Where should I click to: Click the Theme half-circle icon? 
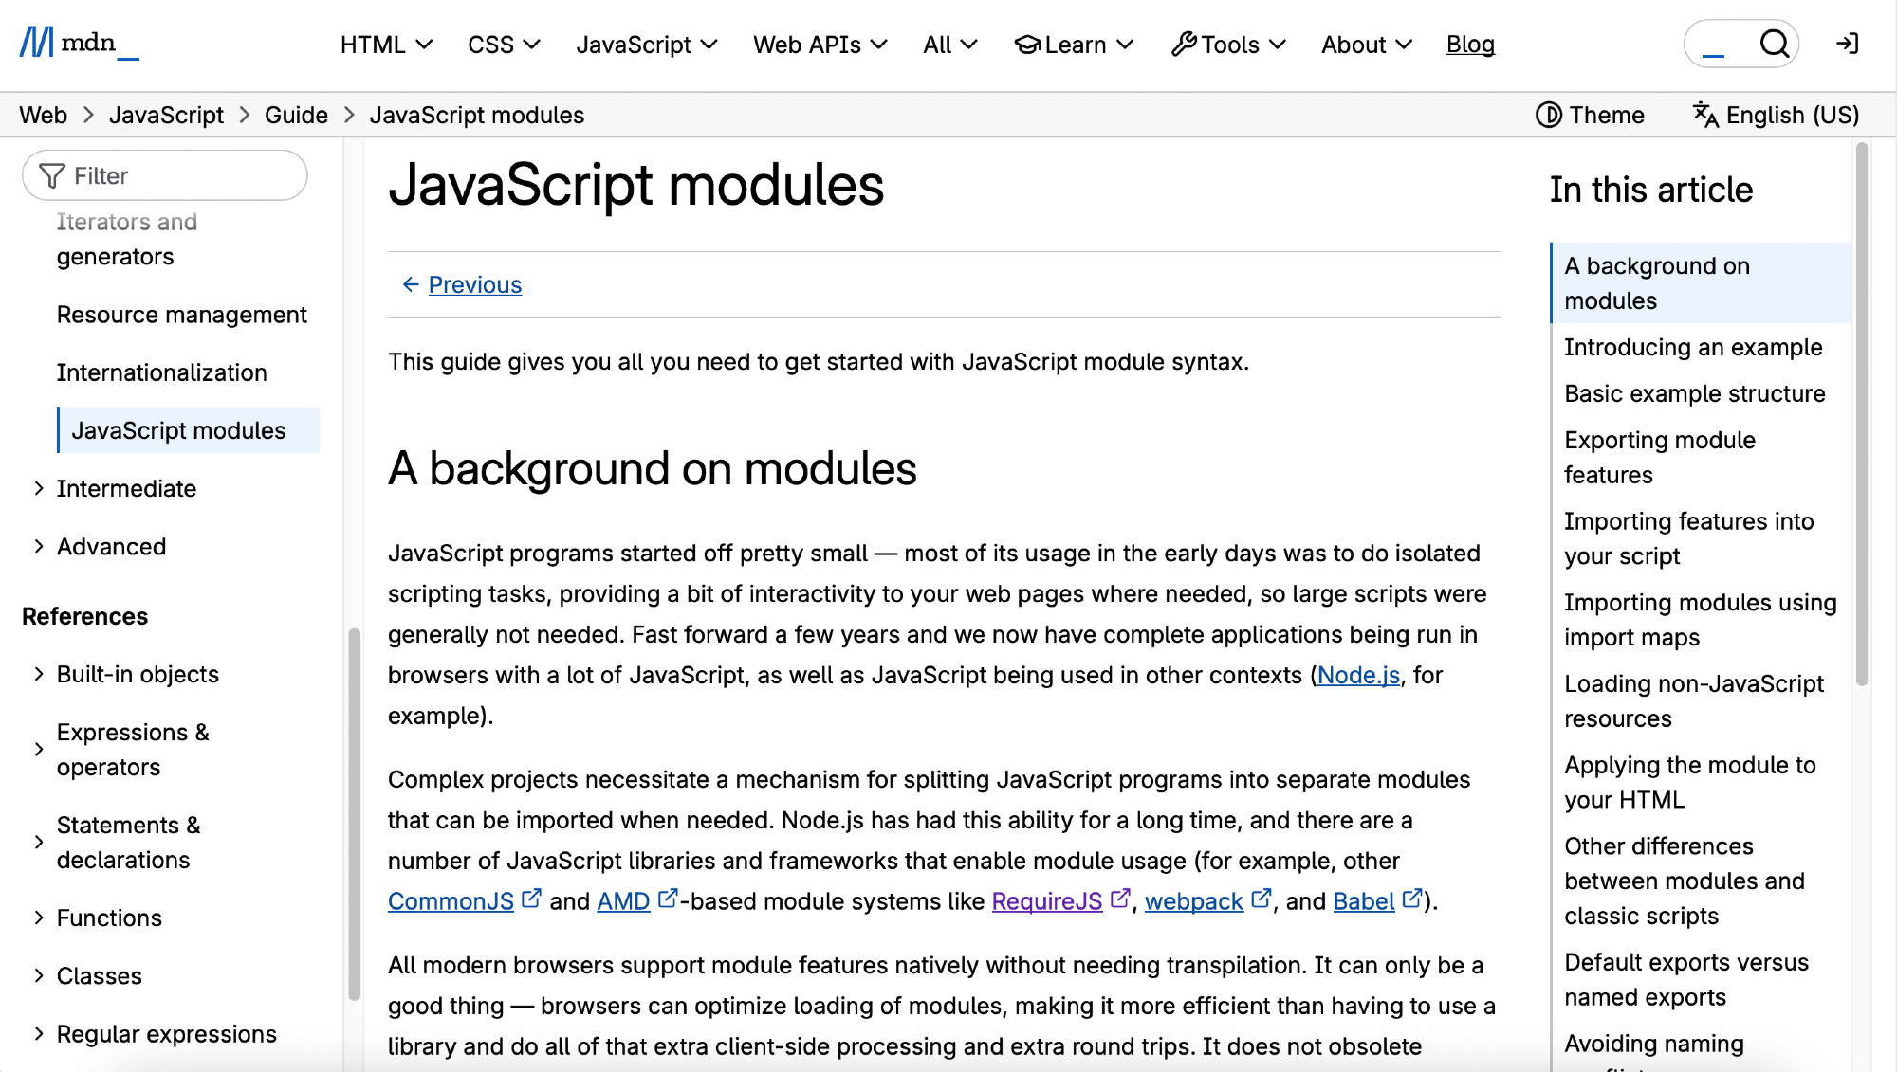pyautogui.click(x=1548, y=115)
